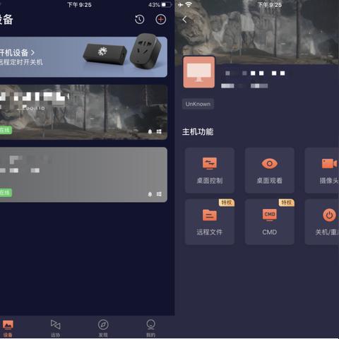Tap the Windows logo on the wallpaper device card
339x339 pixels.
click(x=159, y=131)
